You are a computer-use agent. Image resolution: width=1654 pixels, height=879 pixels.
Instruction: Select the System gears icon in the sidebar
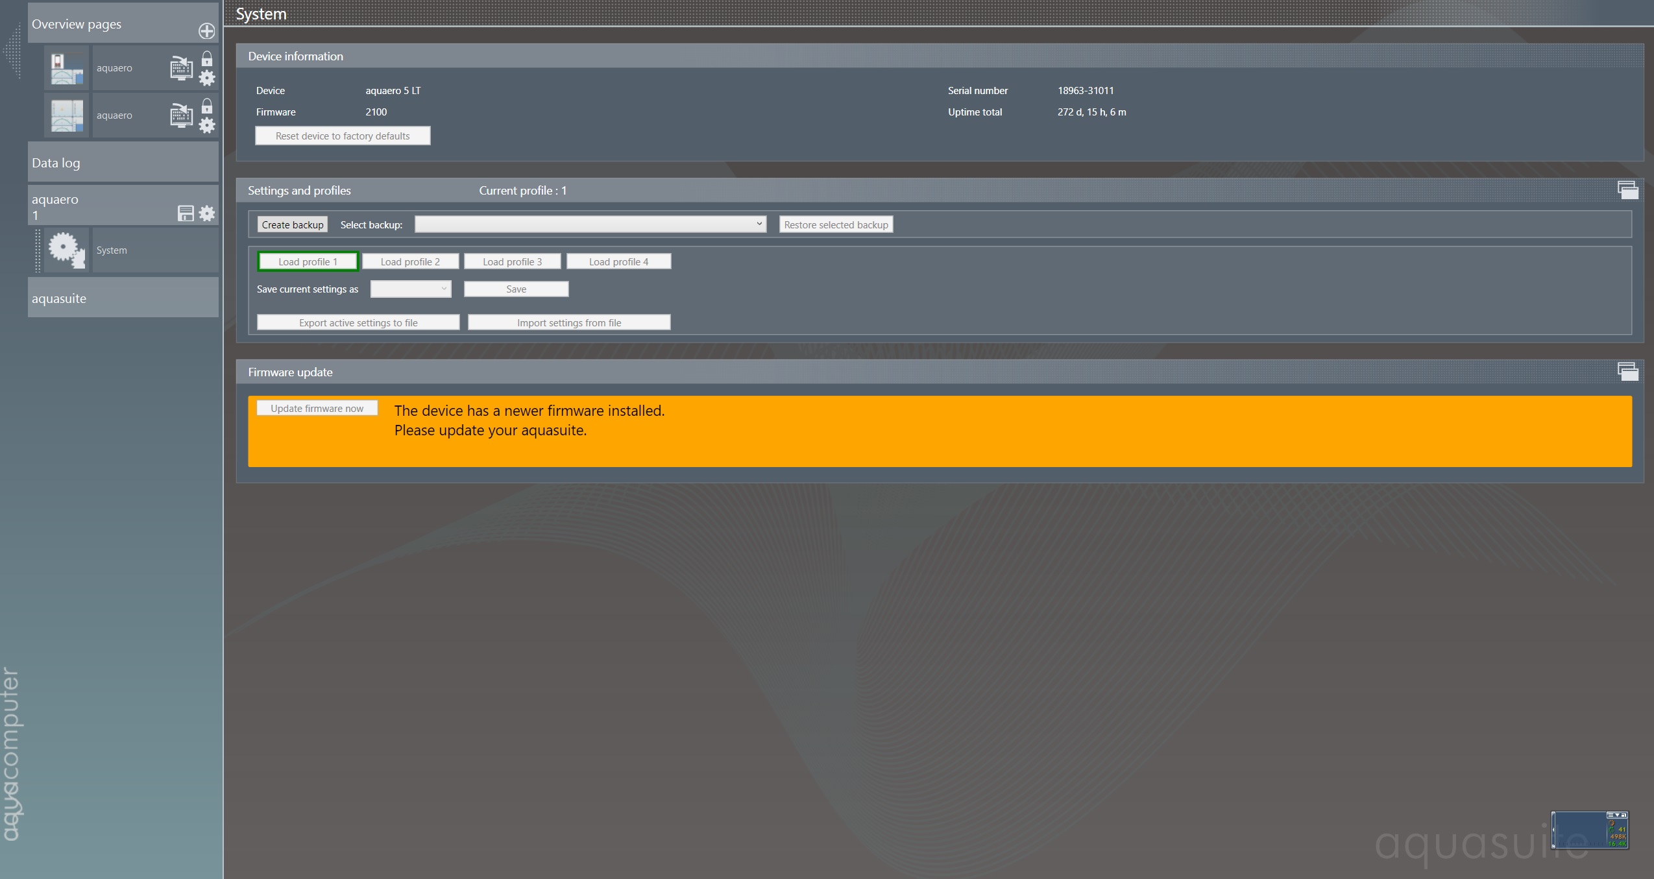[x=66, y=250]
